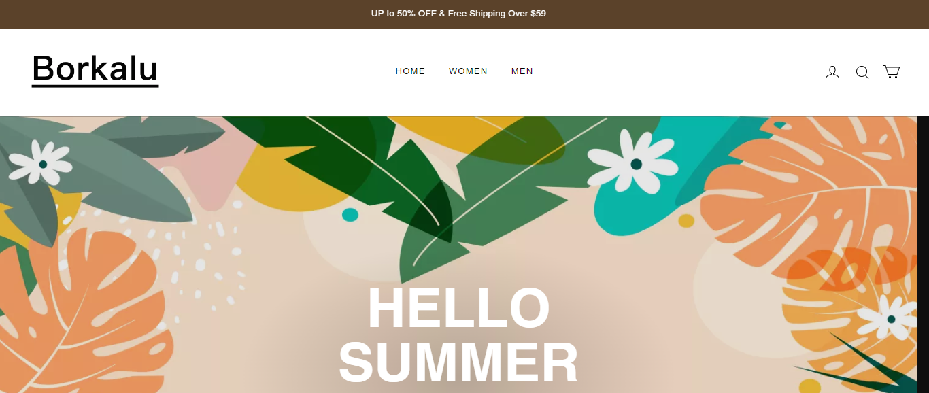The width and height of the screenshot is (929, 393).
Task: Click the search magnifier icon
Action: [862, 71]
